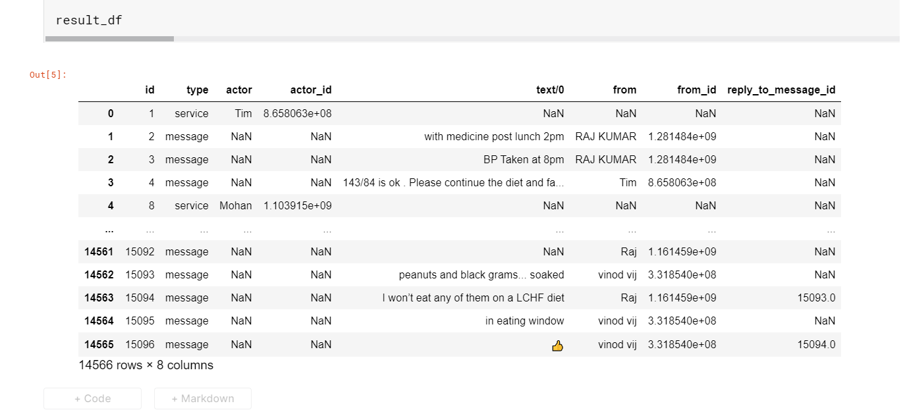Click the 'peanuts and black grams... soaked' cell
901x414 pixels.
click(x=481, y=274)
